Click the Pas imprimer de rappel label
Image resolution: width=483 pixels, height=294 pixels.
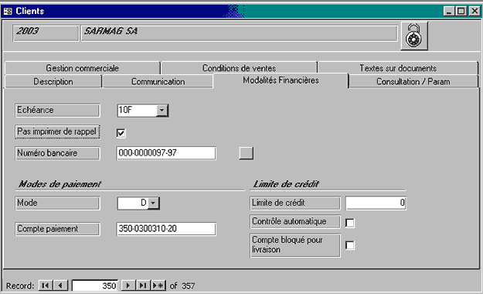click(58, 132)
